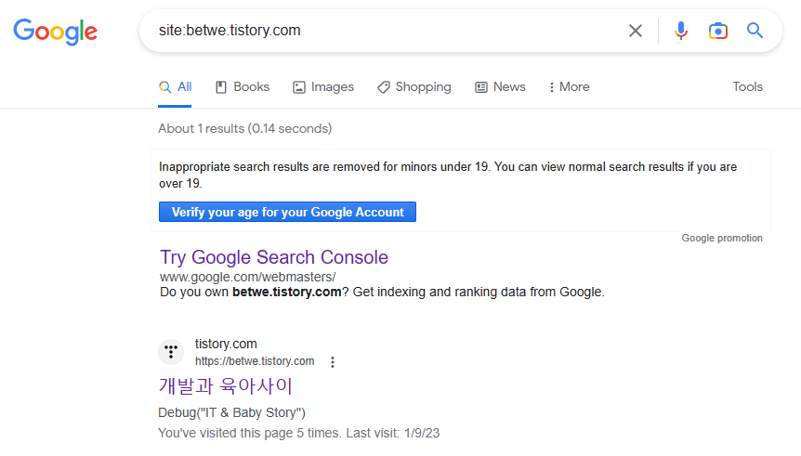Image resolution: width=801 pixels, height=456 pixels.
Task: Click the search query input field
Action: (383, 31)
